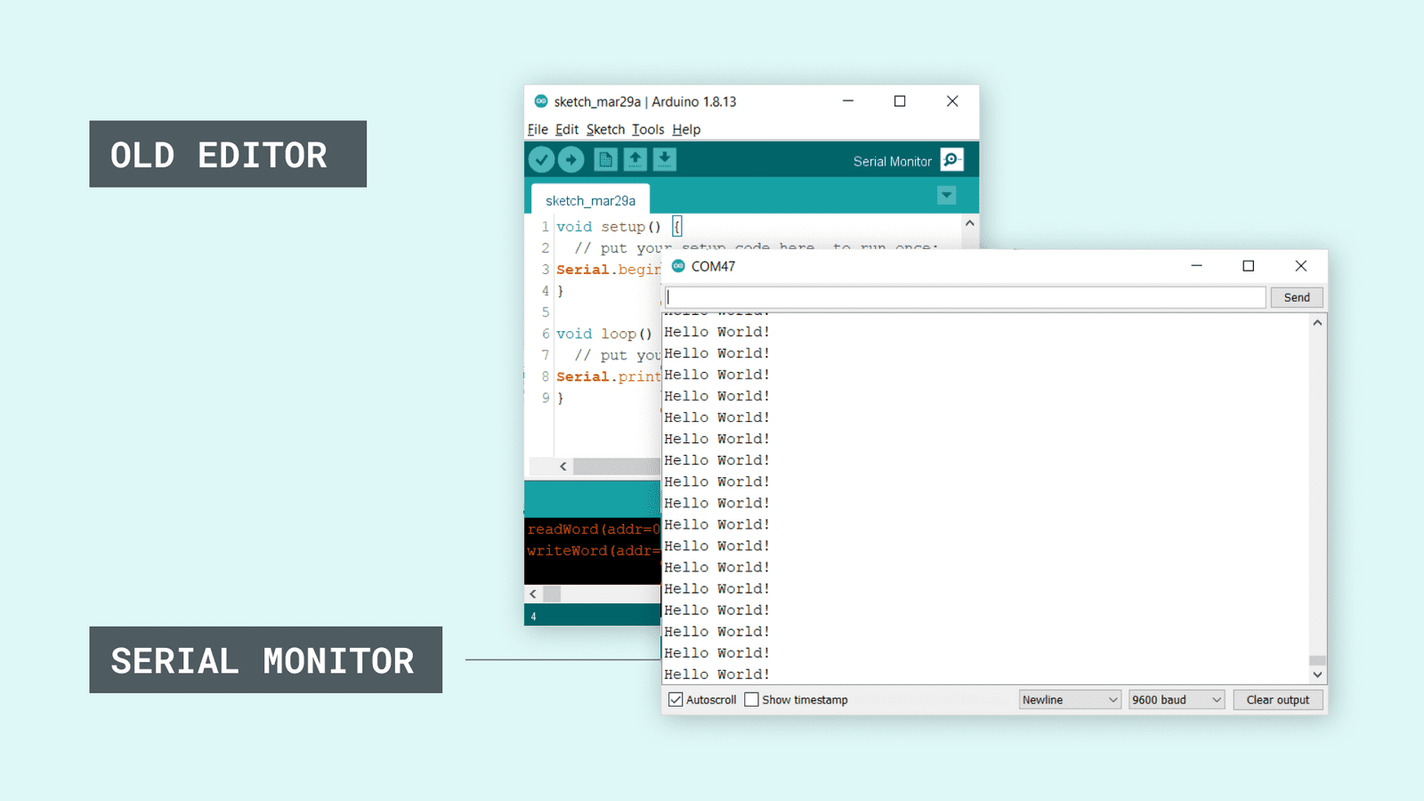Close the COM47 serial monitor window
Screen dimensions: 1424x801
pos(1301,266)
